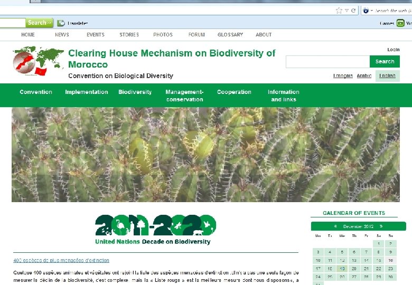Switch language to Français
The image size is (412, 285).
point(343,76)
